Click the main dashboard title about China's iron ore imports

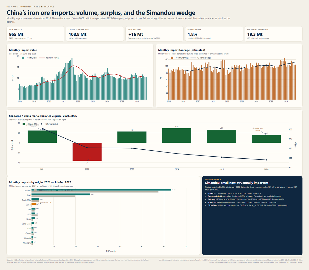[x=101, y=13]
